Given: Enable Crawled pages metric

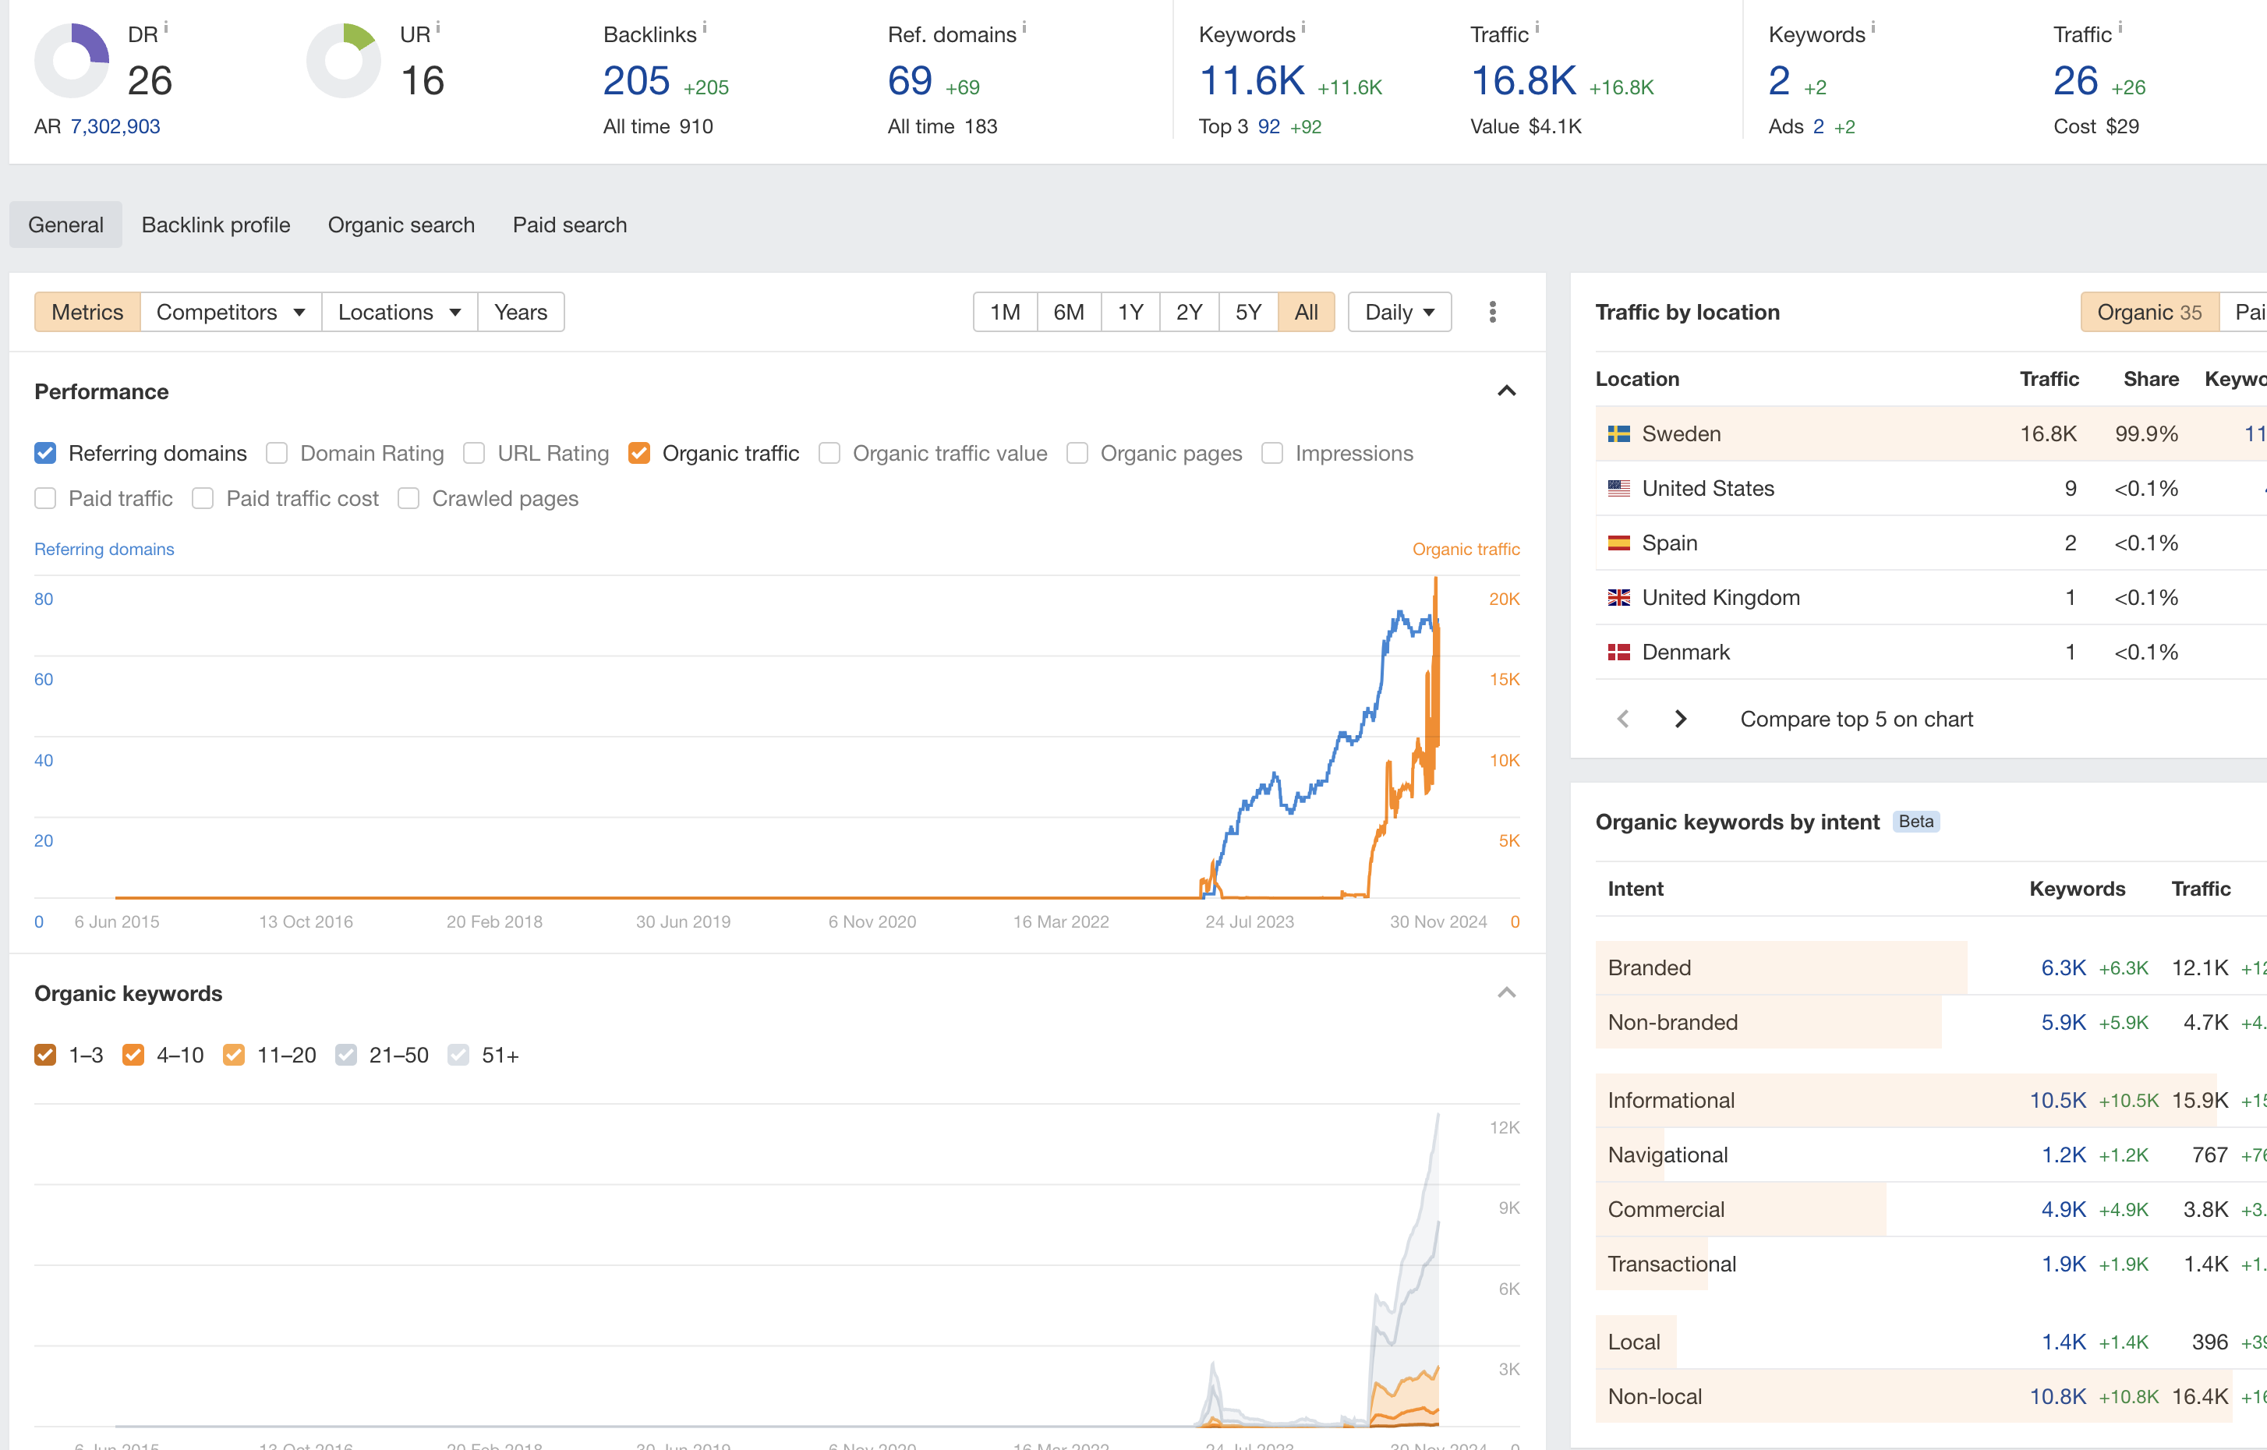Looking at the screenshot, I should click(408, 498).
